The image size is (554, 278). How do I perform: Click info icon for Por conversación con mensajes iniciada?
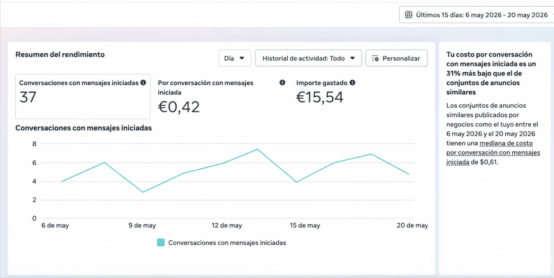click(x=282, y=83)
